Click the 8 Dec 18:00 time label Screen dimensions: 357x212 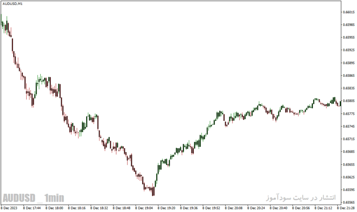click(x=54, y=208)
